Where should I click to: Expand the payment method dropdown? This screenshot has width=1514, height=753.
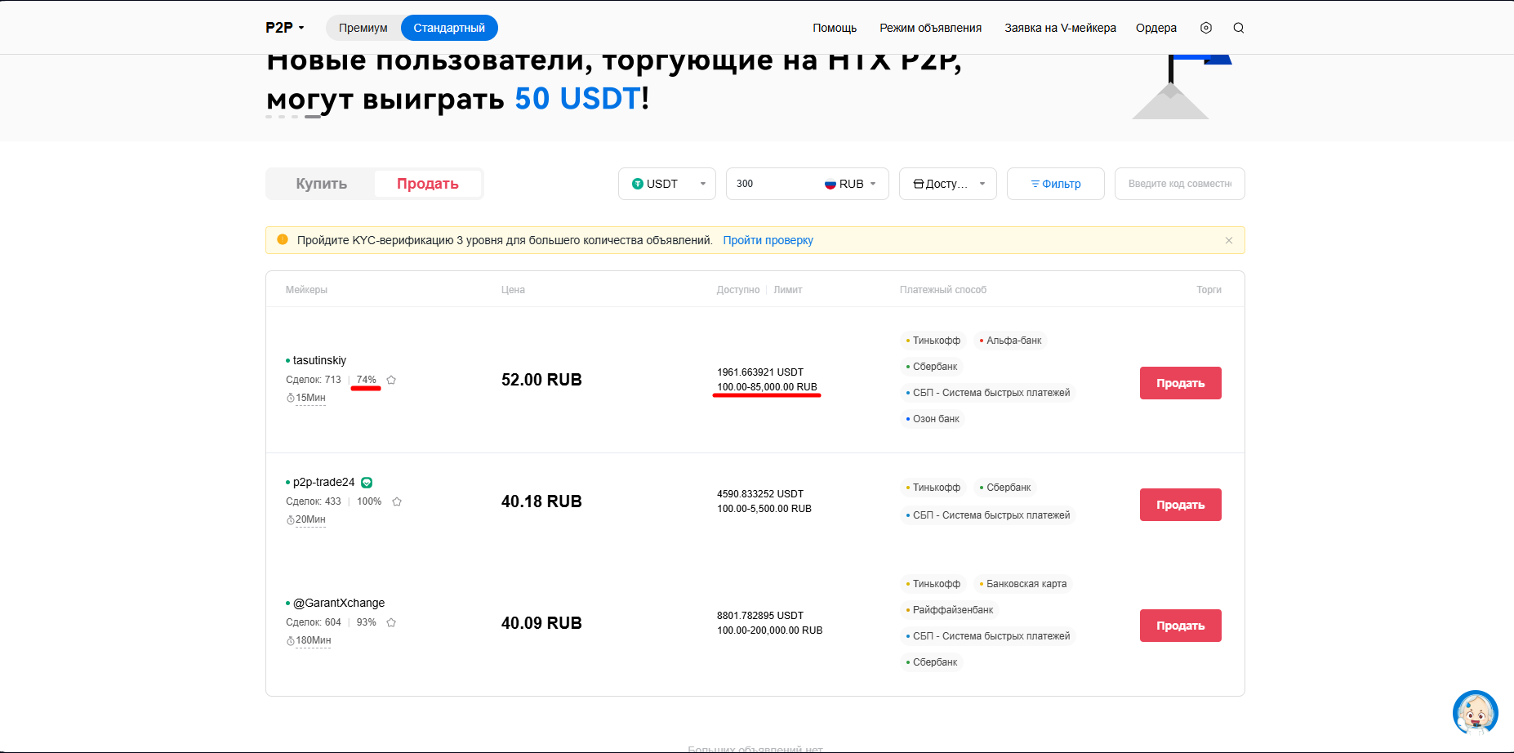(x=948, y=184)
